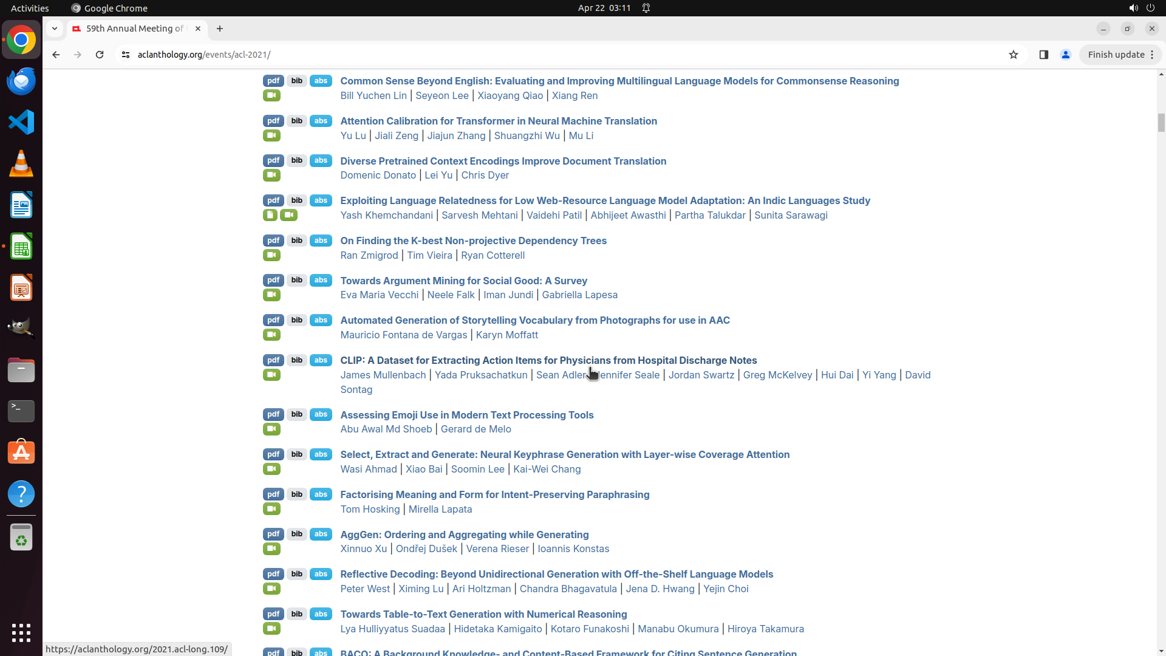
Task: Open attachment file icon for Indic Languages paper
Action: pos(270,215)
